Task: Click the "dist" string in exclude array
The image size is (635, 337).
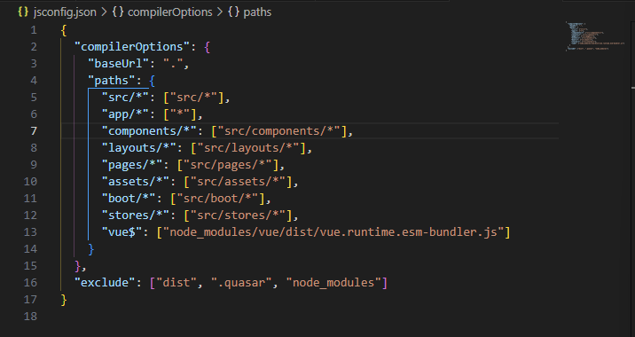Action: point(176,282)
